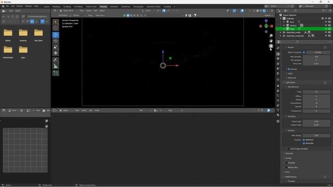This screenshot has height=187, width=333.
Task: Open the Scene properties tab
Action: pos(278,69)
